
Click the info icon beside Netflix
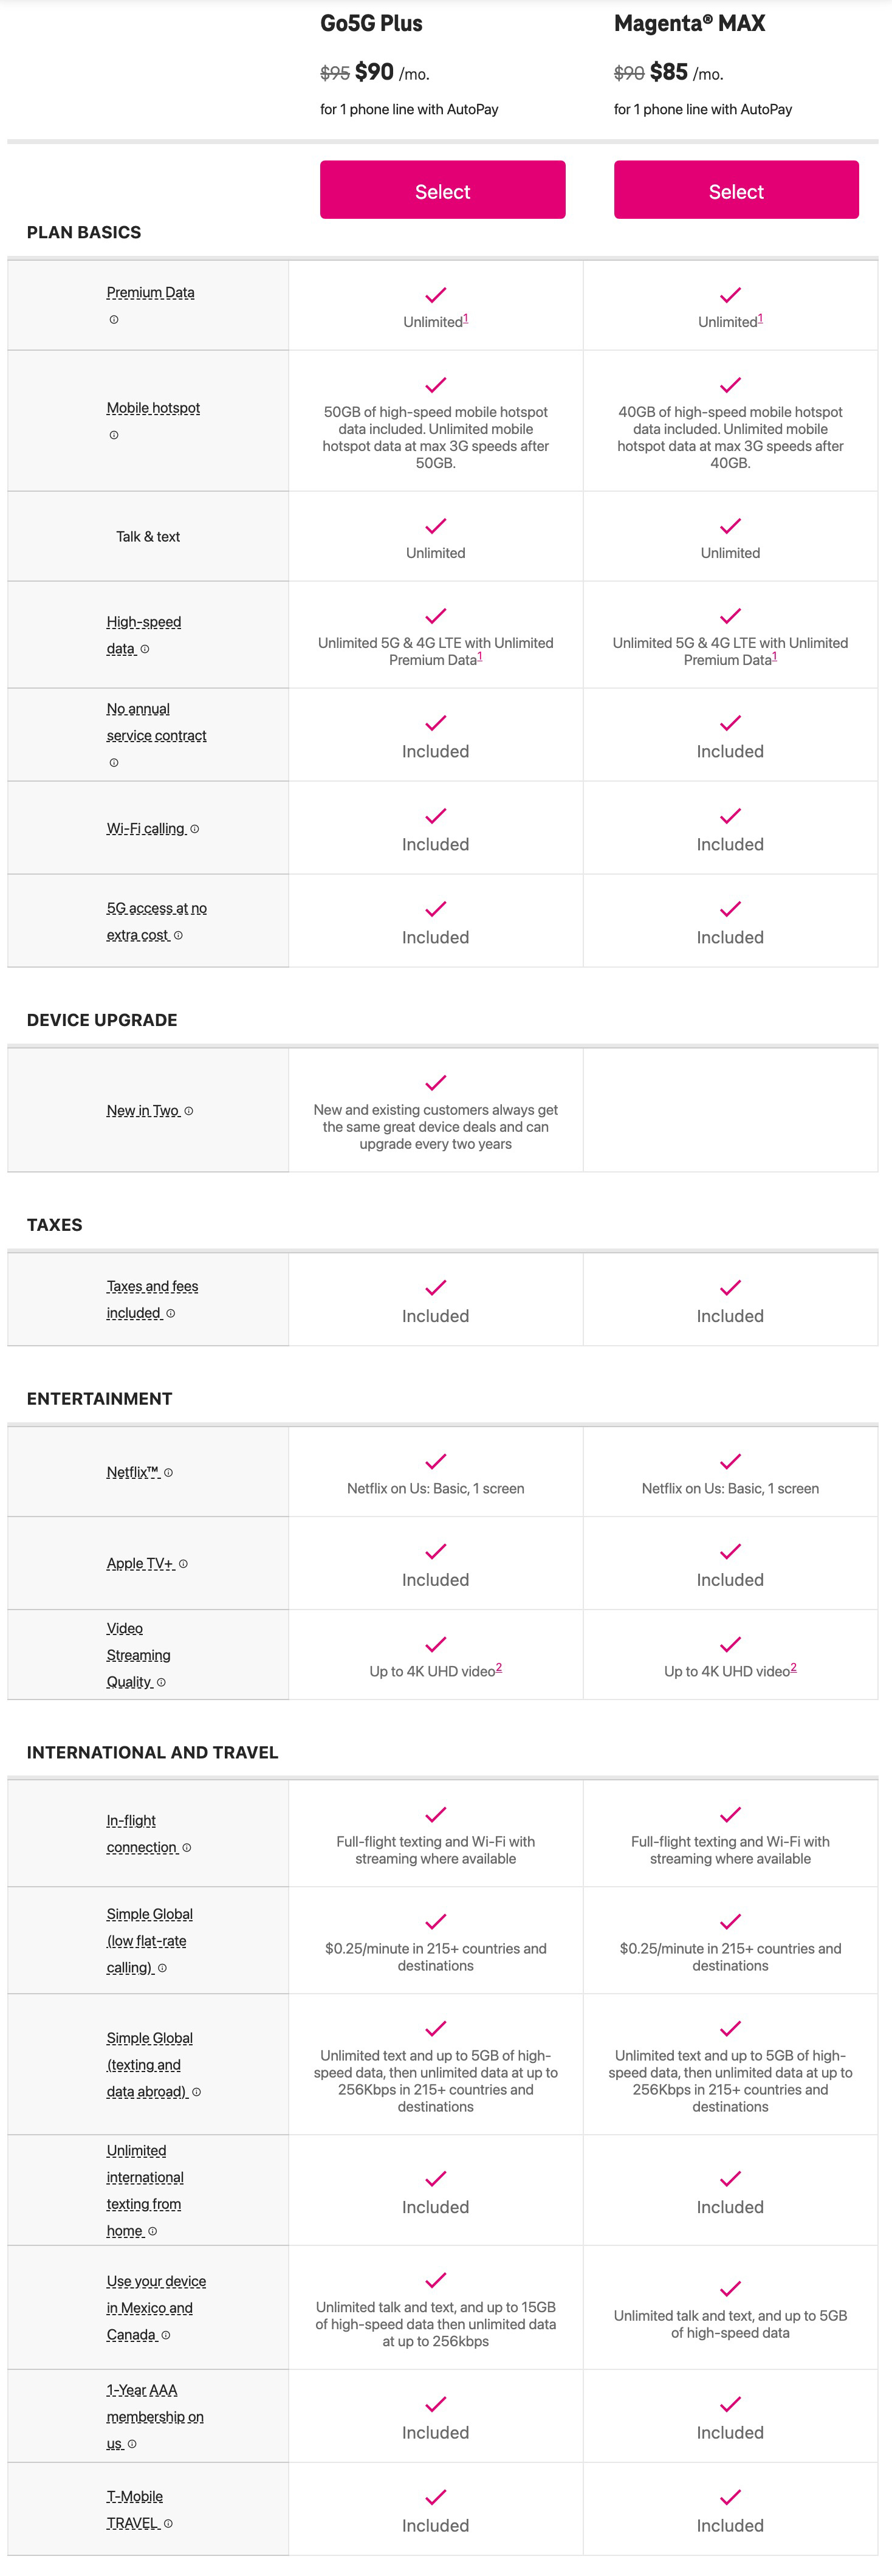point(169,1473)
